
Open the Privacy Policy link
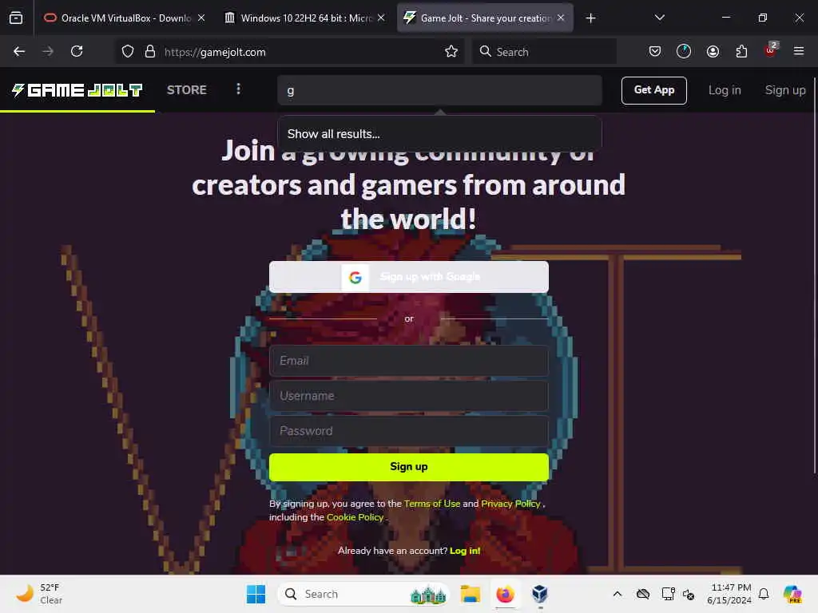point(510,504)
